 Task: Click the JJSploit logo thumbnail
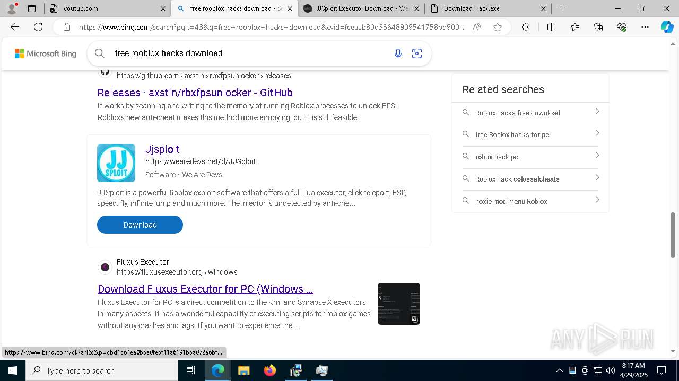116,163
